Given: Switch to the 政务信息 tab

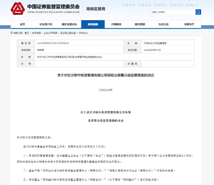Looking at the screenshot, I should click(93, 24).
